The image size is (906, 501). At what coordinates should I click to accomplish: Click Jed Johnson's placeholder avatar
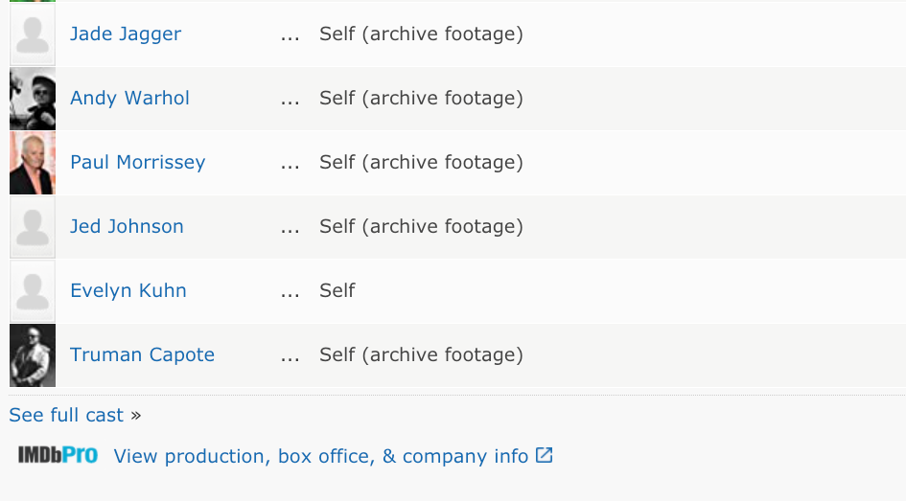pos(33,227)
